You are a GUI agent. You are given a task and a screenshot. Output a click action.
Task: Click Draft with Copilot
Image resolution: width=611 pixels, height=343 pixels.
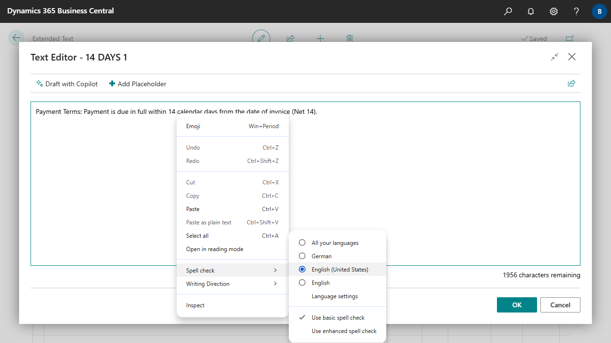(x=67, y=84)
